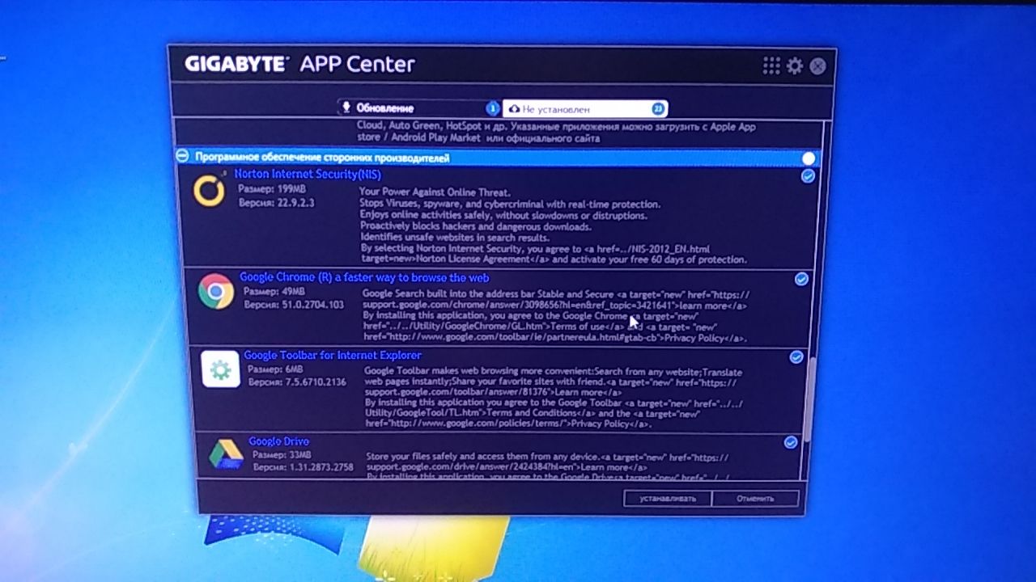Viewport: 1036px width, 582px height.
Task: Click the count badge on Не установлен tab
Action: [658, 109]
